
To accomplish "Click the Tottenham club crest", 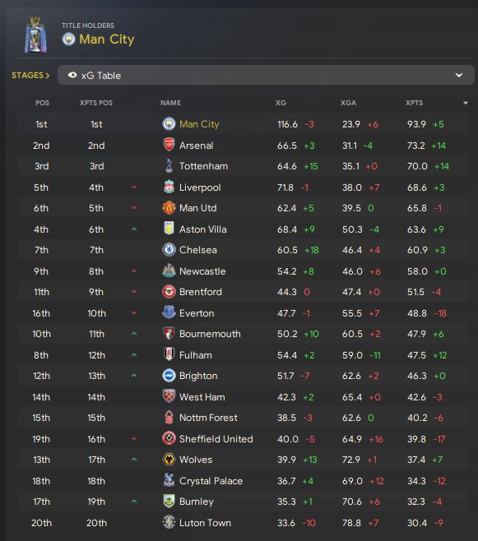I will [169, 166].
